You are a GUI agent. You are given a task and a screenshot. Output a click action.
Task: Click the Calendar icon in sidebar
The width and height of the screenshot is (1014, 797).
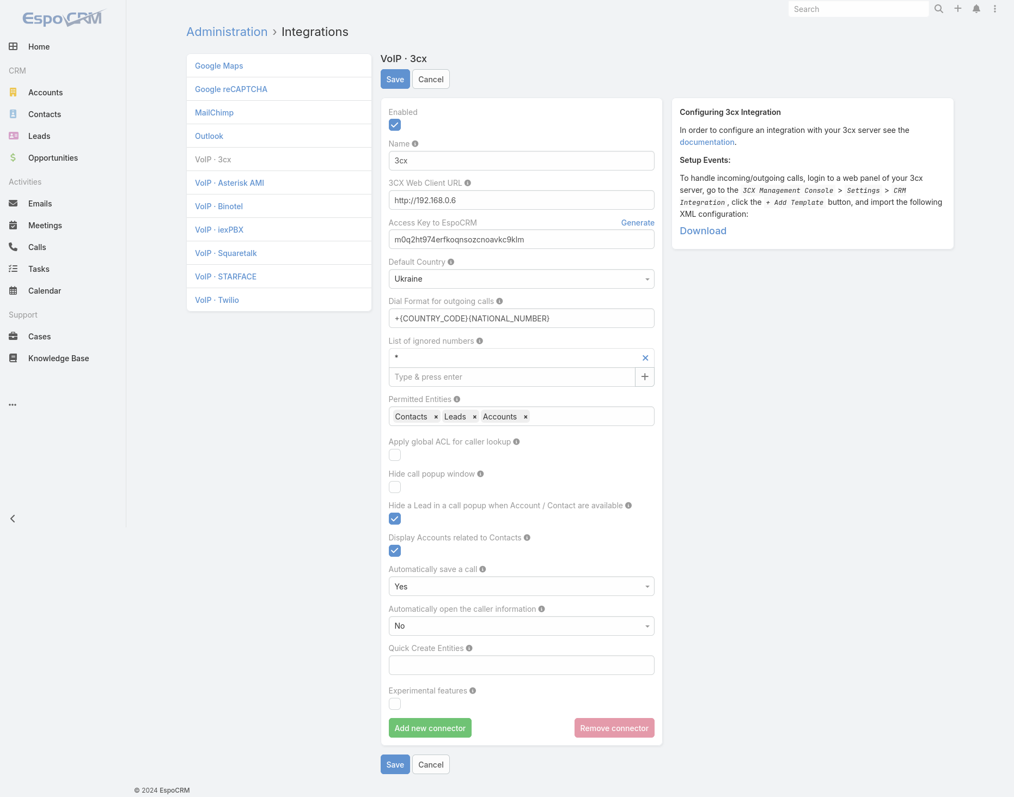point(13,291)
